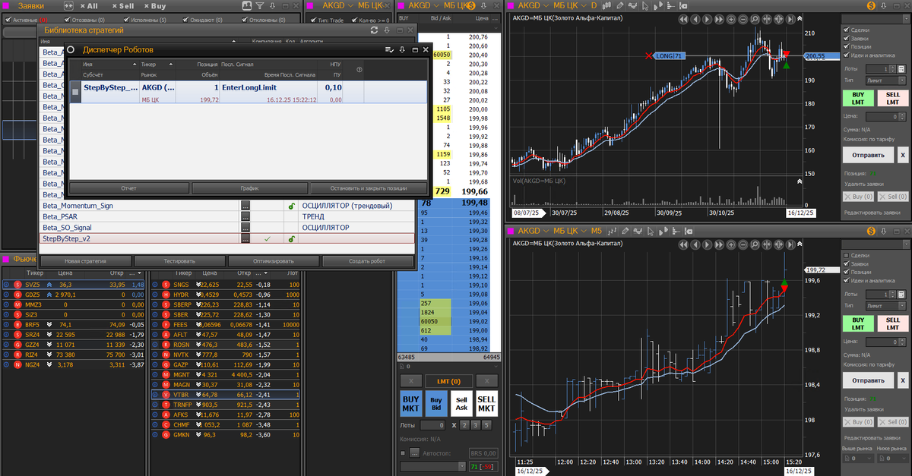Enable Сделки checkbox on the M5 chart panel
The image size is (912, 476).
coord(845,255)
